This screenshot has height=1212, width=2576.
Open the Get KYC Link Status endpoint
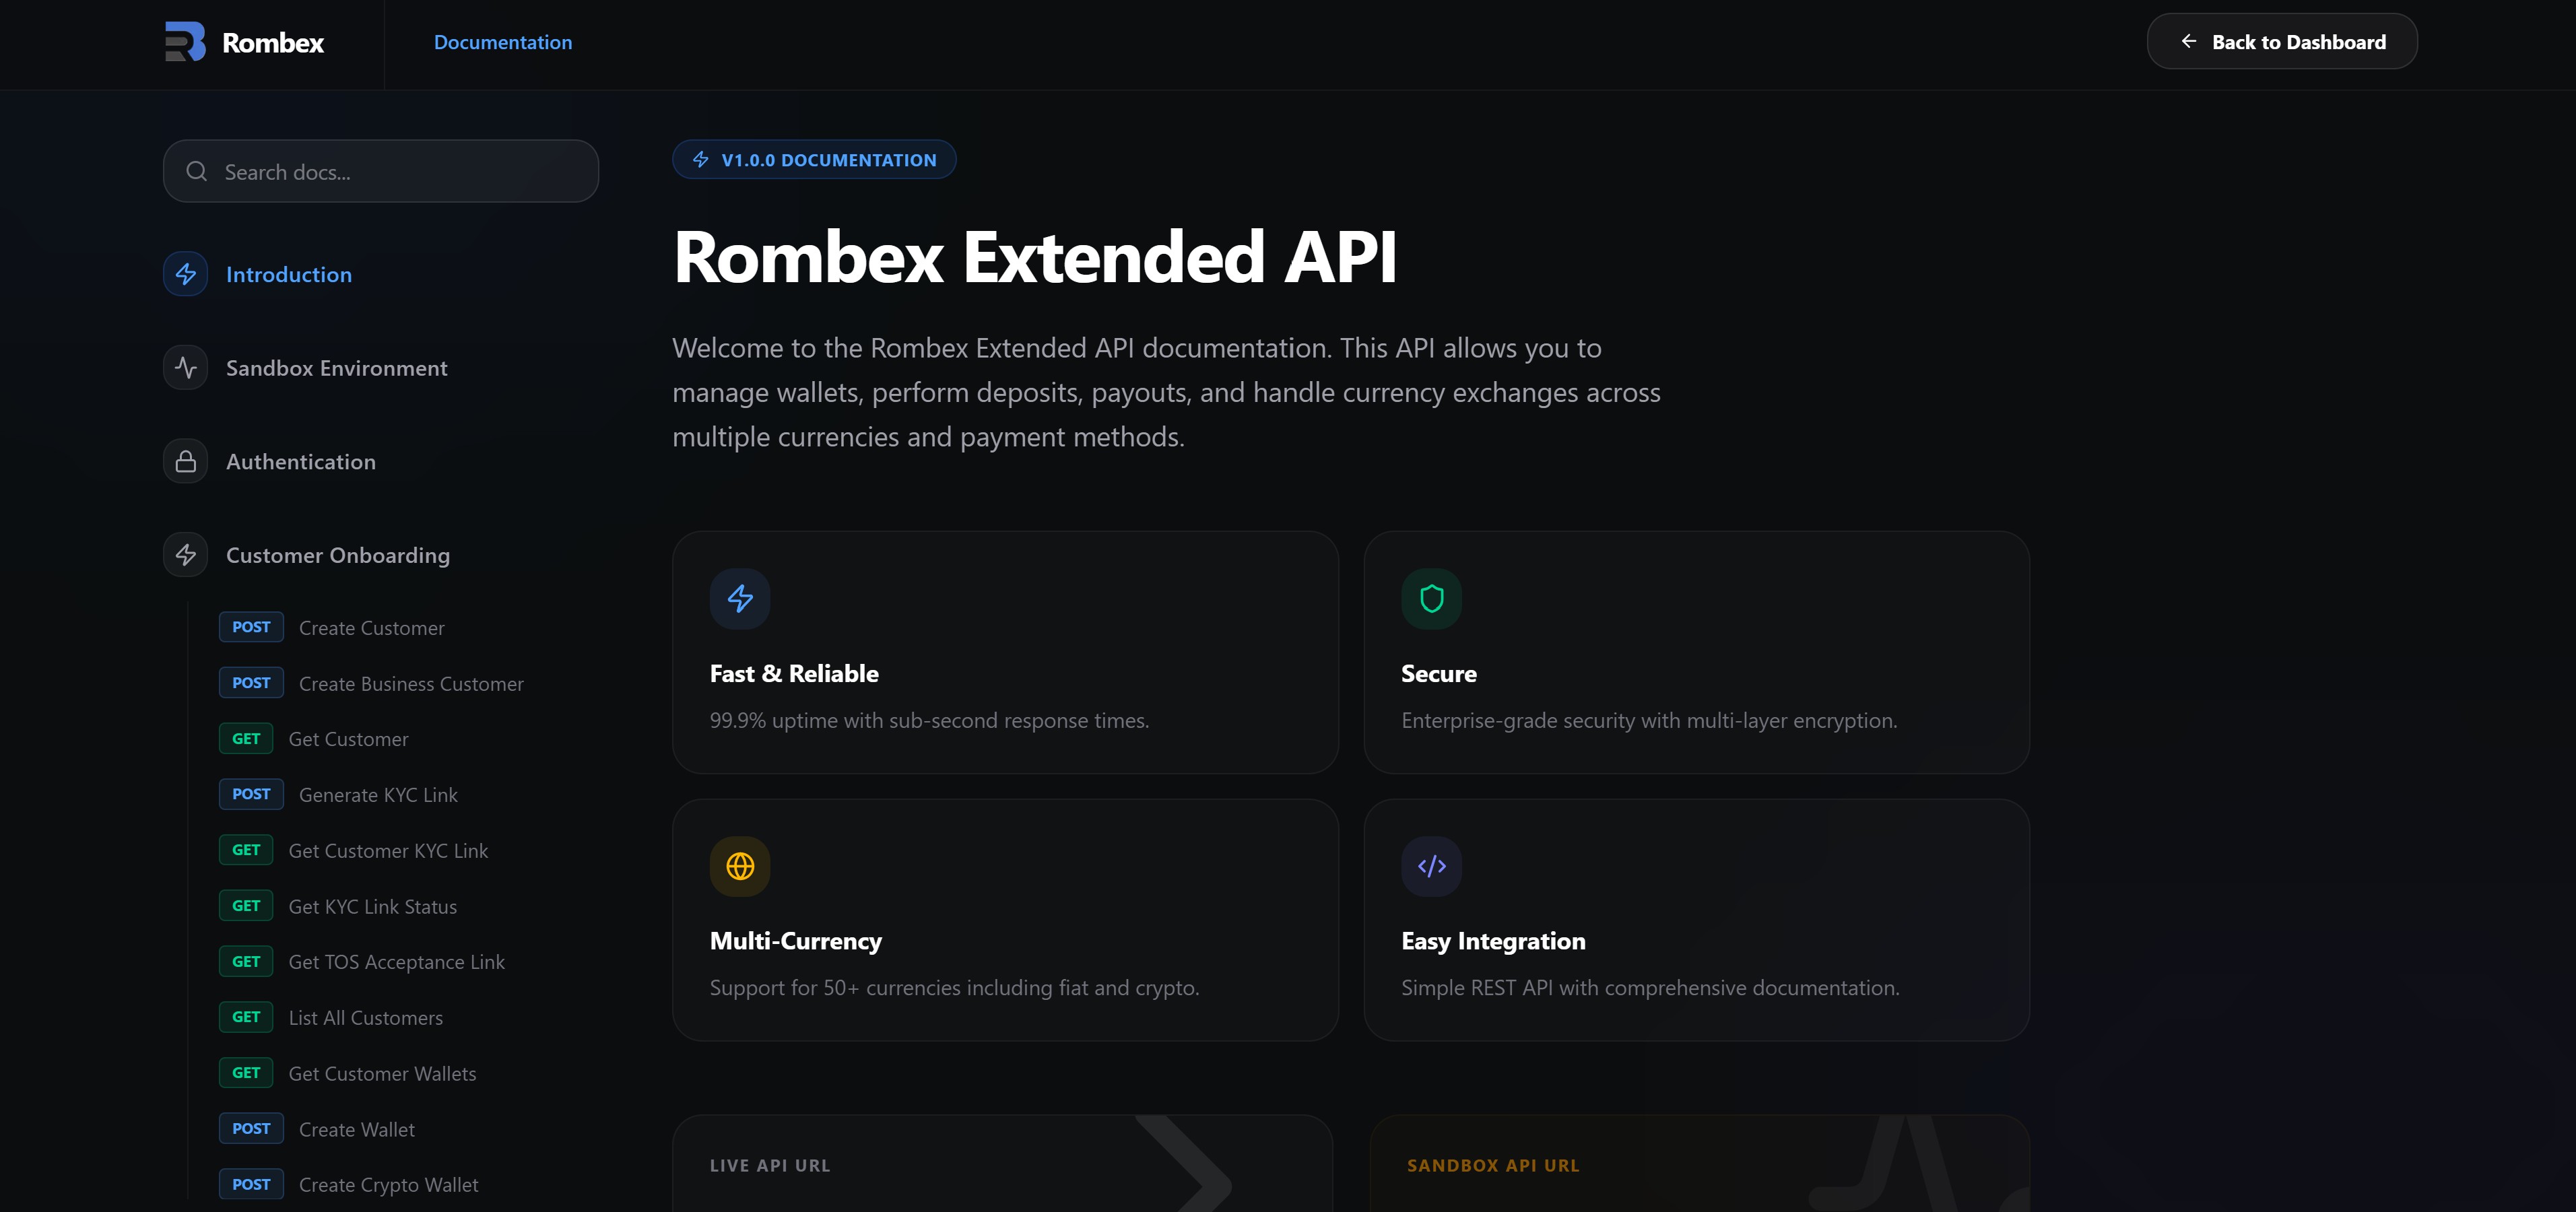coord(372,907)
